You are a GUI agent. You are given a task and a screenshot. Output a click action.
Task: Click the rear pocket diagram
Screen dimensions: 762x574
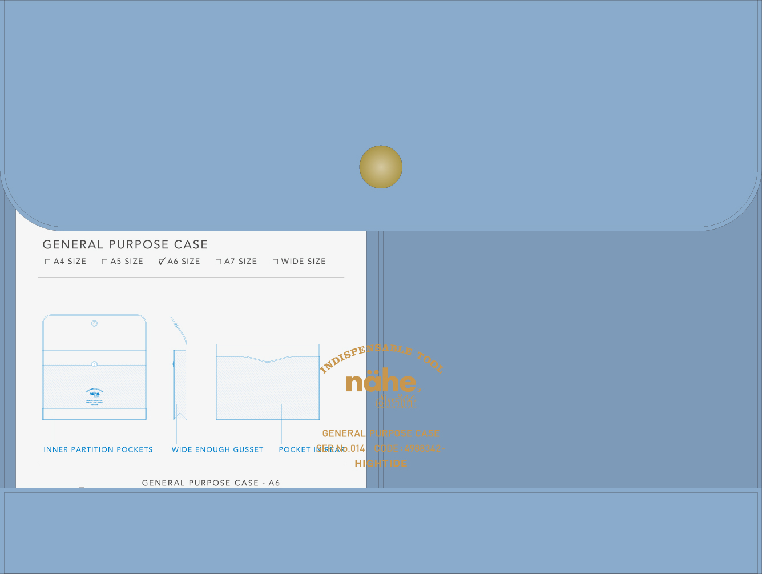tap(267, 382)
